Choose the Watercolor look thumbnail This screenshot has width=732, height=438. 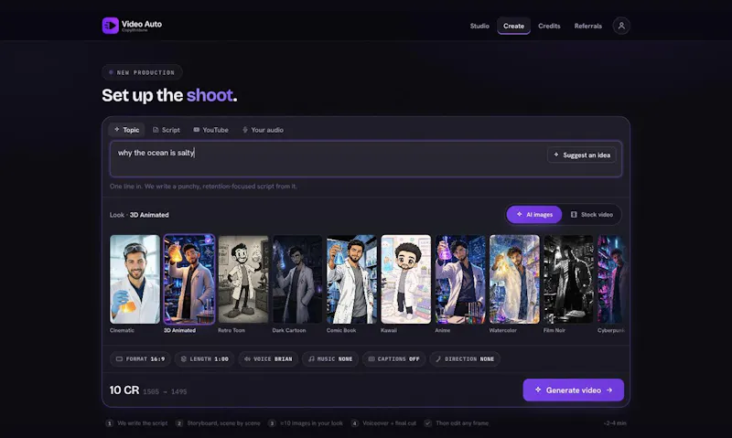click(x=514, y=279)
